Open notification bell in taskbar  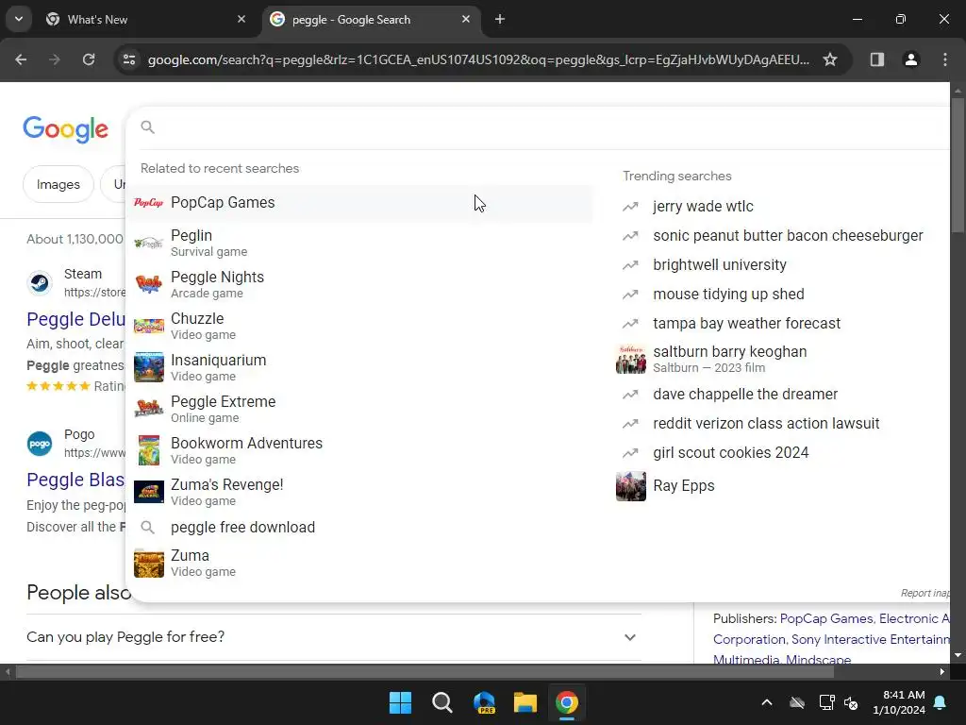(941, 702)
